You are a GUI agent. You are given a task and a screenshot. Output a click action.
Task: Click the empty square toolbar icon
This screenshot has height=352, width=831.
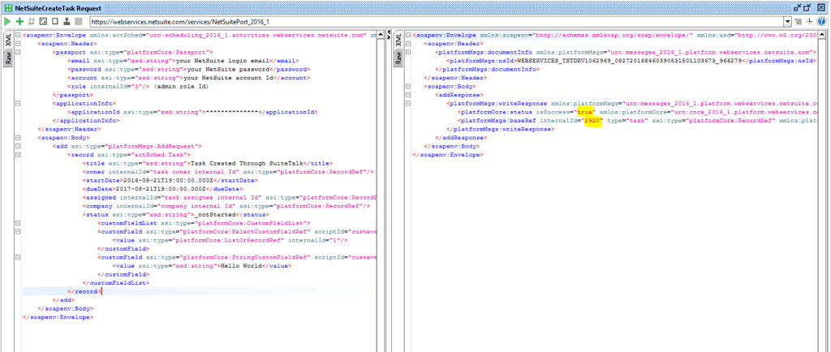(x=54, y=21)
